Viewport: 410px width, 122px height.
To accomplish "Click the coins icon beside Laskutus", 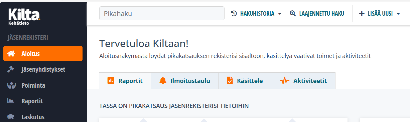I will point(11,117).
